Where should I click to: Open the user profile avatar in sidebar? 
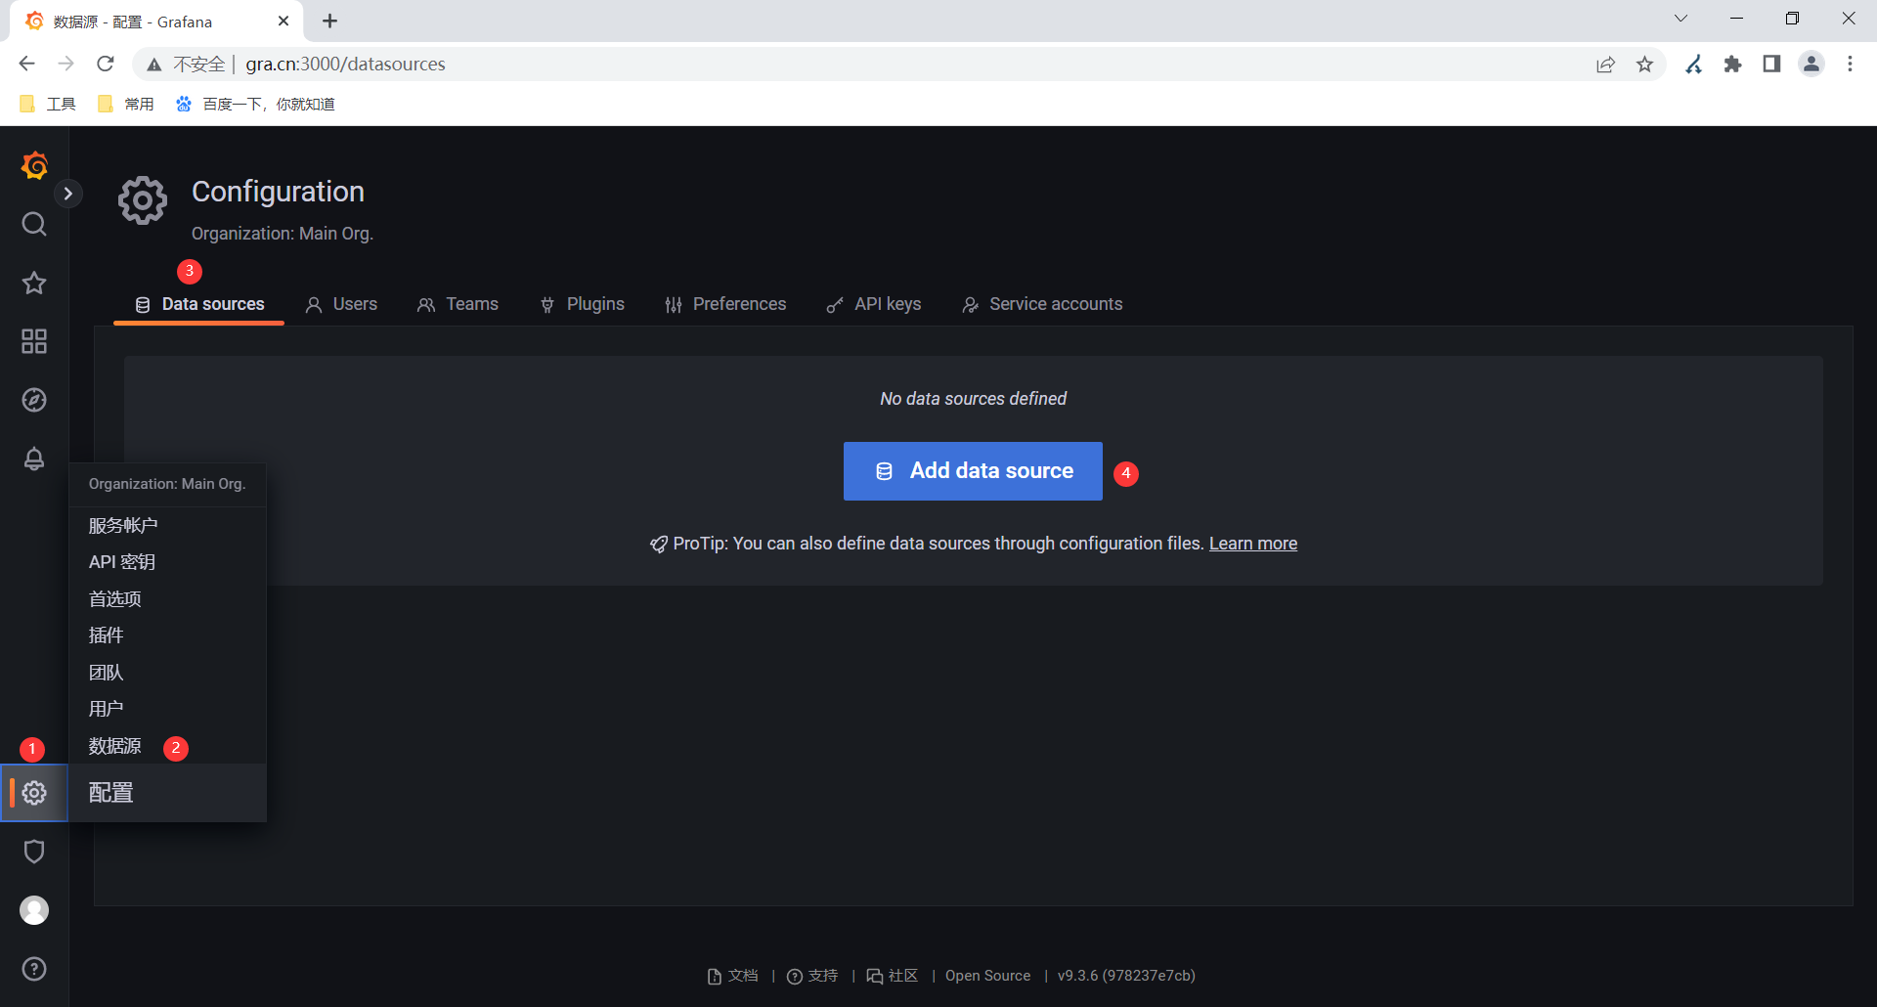(x=34, y=910)
